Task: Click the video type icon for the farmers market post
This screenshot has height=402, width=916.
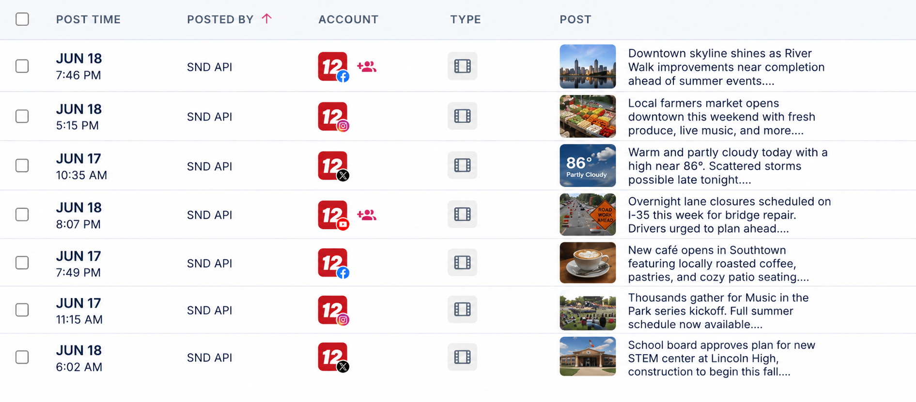Action: (462, 116)
